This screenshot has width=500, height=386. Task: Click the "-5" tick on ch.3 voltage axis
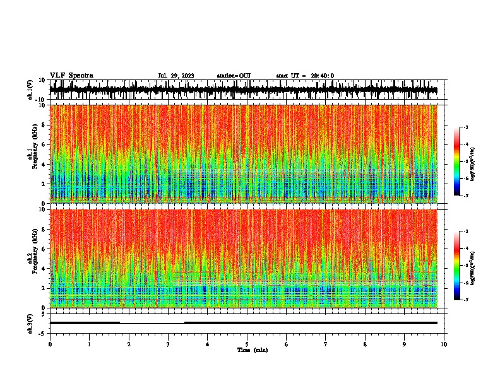pyautogui.click(x=43, y=333)
